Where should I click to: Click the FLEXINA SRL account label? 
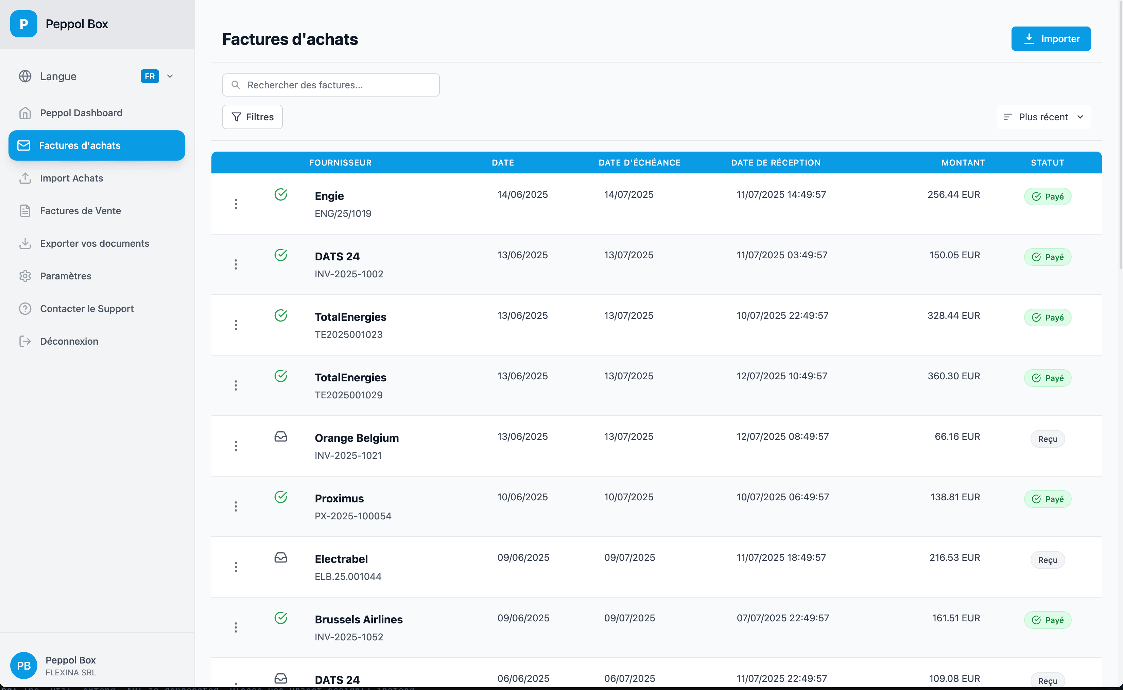[x=71, y=672]
